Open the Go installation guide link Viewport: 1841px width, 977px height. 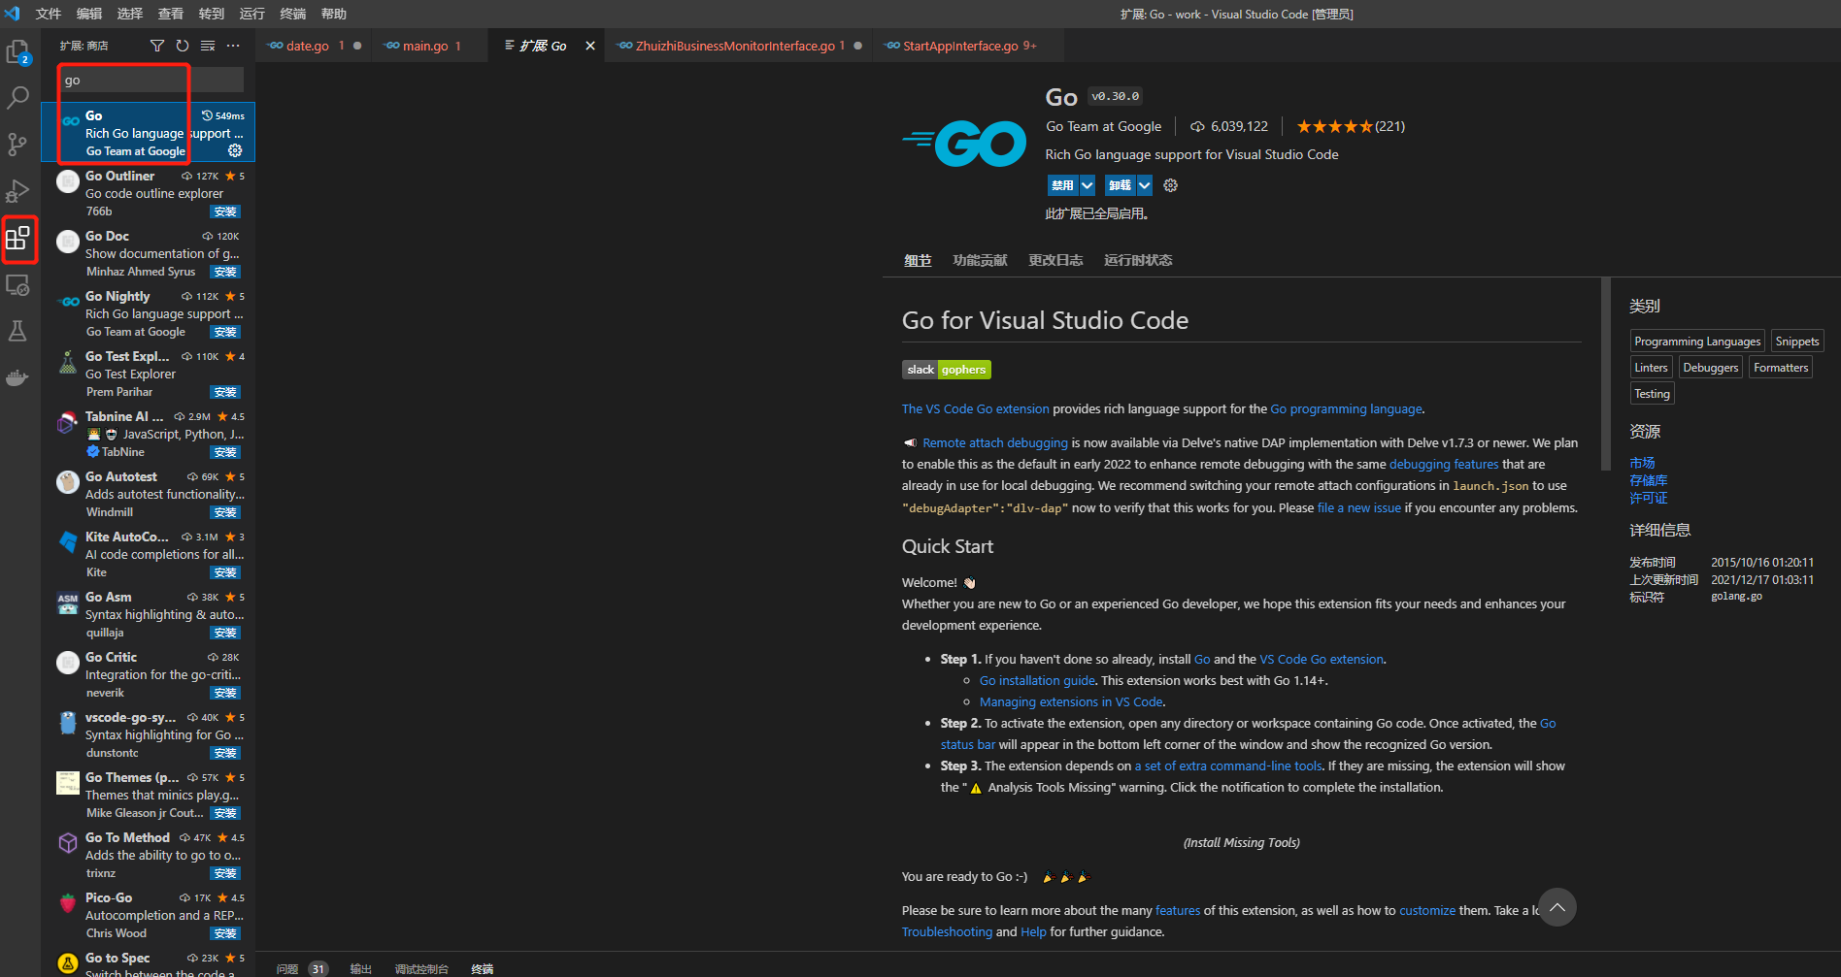click(1037, 680)
